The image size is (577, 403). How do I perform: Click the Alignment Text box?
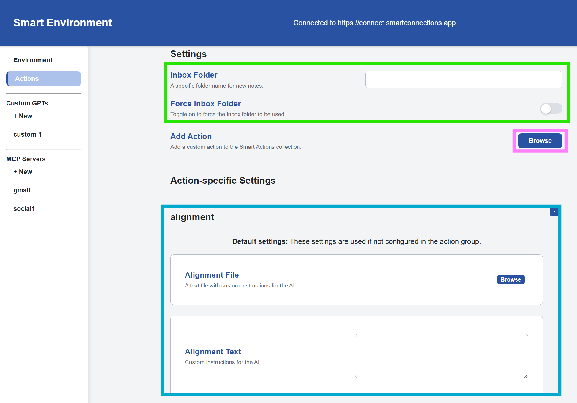tap(441, 356)
